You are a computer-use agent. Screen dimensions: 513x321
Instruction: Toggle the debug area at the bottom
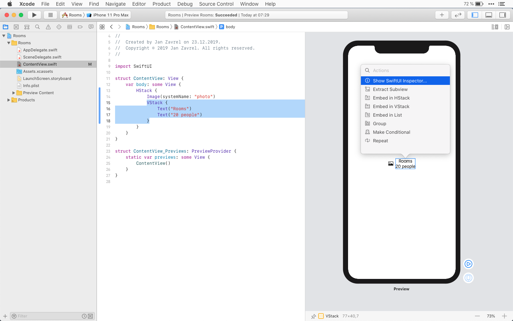488,15
